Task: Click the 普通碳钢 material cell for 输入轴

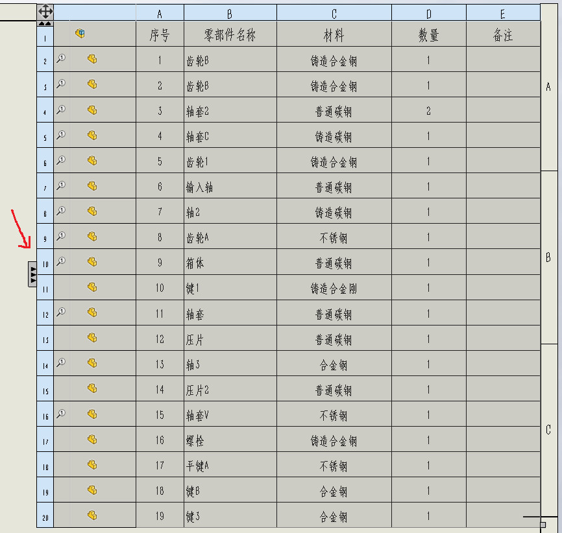Action: point(334,186)
